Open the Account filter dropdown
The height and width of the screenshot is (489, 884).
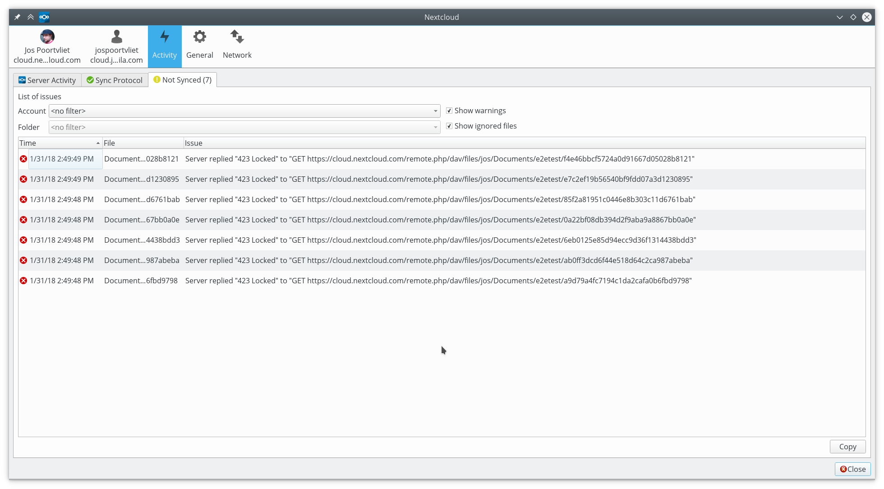tap(244, 111)
